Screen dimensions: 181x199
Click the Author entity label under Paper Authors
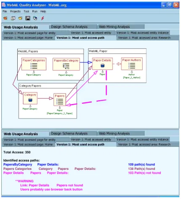coord(131,75)
